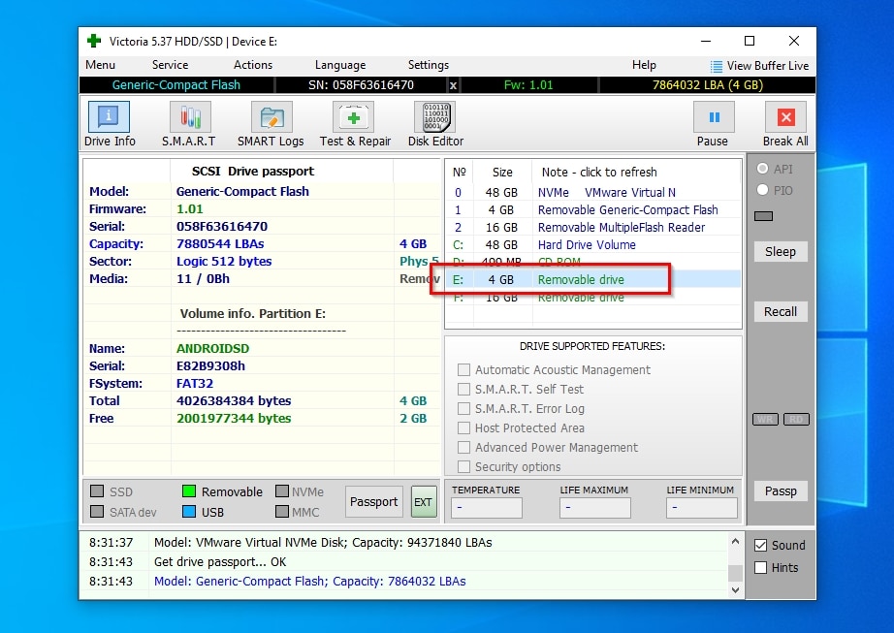Screen dimensions: 894x633
Task: Toggle S.M.A.R.T. Self Test checkbox
Action: point(464,389)
